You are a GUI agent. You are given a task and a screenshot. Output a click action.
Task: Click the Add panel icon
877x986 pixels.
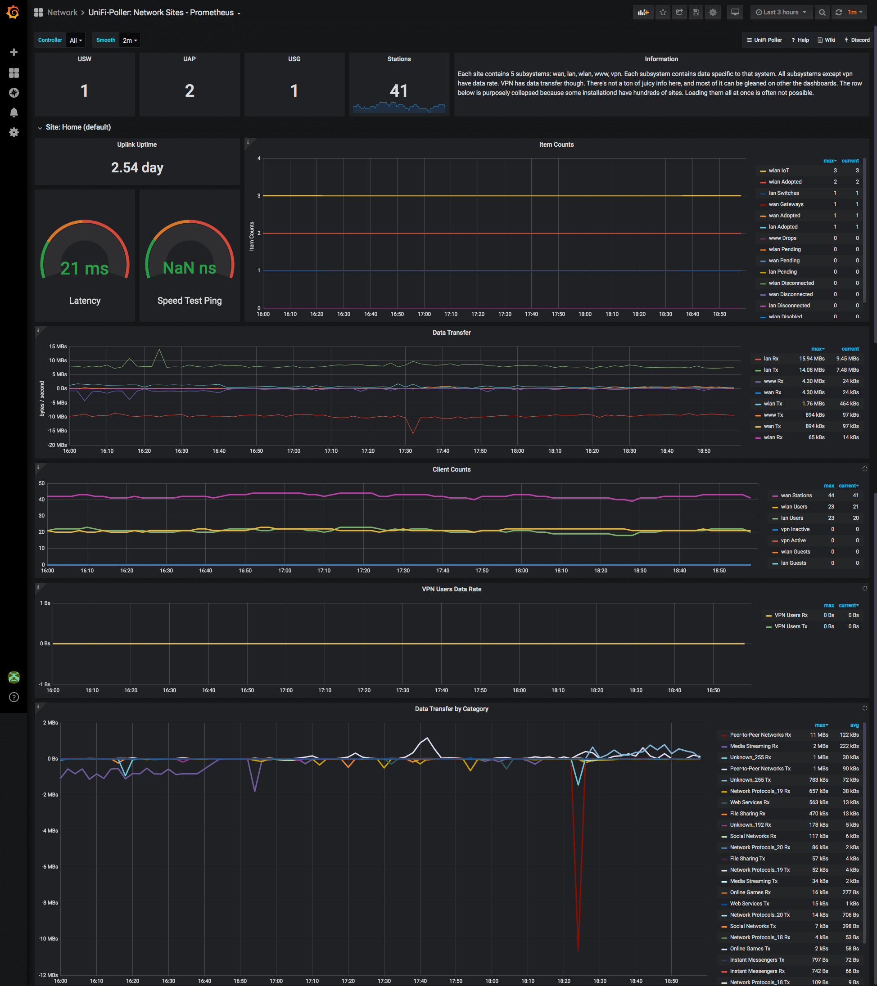[642, 13]
